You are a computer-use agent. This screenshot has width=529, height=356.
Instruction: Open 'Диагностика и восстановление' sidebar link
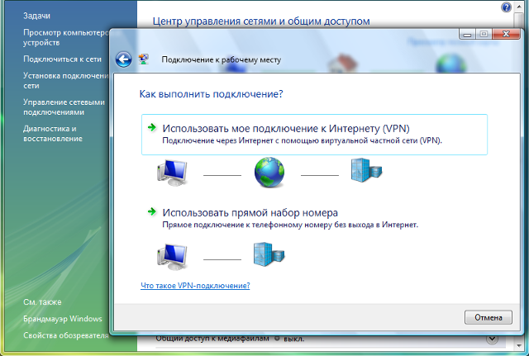[53, 134]
